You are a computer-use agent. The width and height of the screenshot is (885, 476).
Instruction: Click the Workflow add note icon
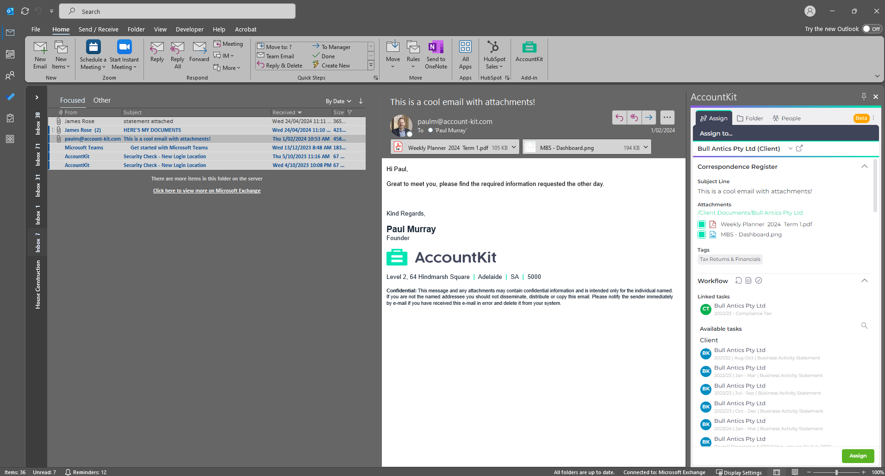[738, 281]
